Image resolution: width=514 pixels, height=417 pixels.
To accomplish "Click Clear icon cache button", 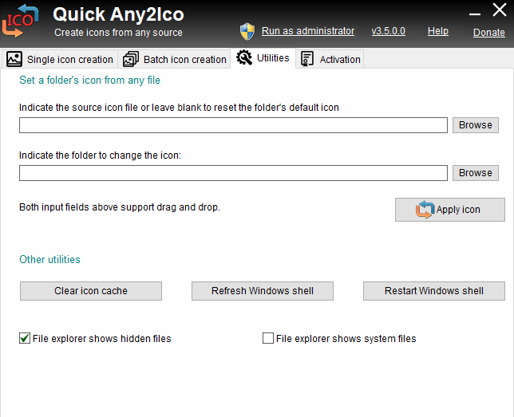I will click(91, 291).
